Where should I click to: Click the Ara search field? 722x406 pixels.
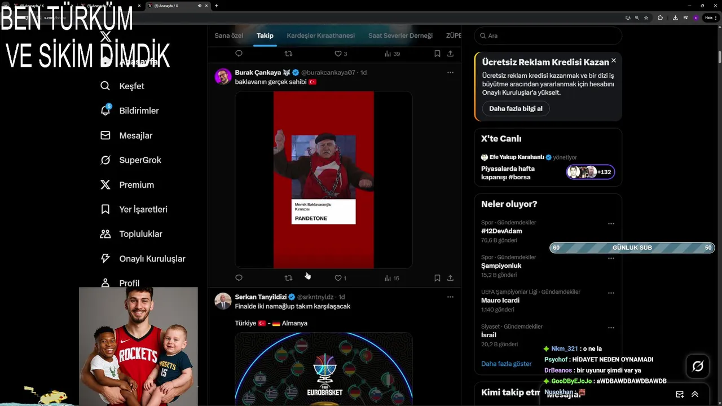[548, 36]
